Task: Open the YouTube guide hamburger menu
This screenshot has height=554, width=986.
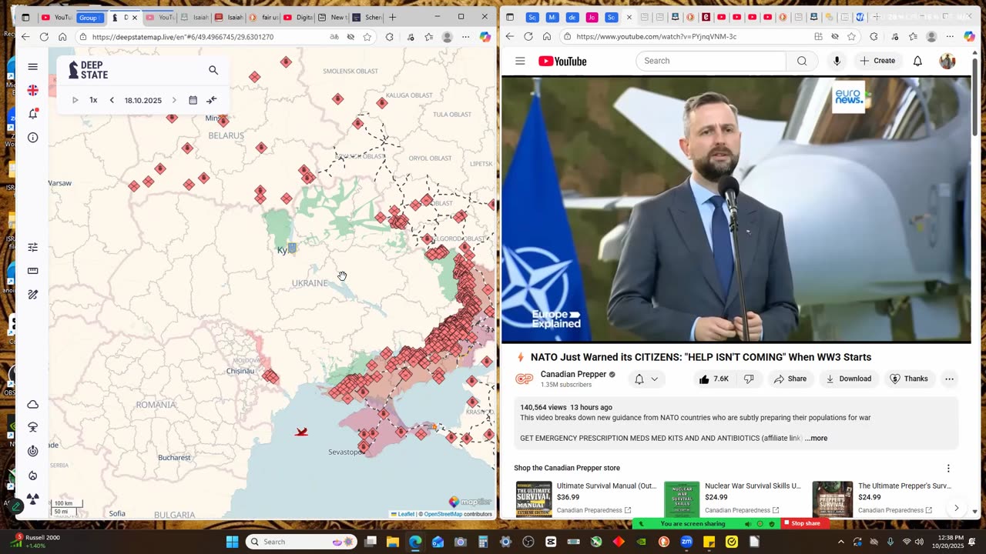Action: tap(520, 61)
